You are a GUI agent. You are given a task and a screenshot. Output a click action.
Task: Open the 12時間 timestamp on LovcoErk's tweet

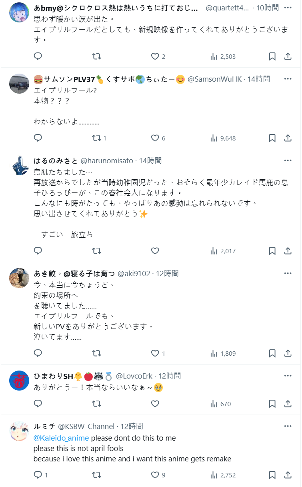point(170,376)
